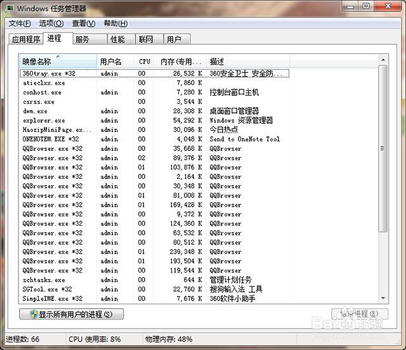This screenshot has height=350, width=406.
Task: Select QQBrowser.exe using 193,504 K
Action: pyautogui.click(x=155, y=261)
